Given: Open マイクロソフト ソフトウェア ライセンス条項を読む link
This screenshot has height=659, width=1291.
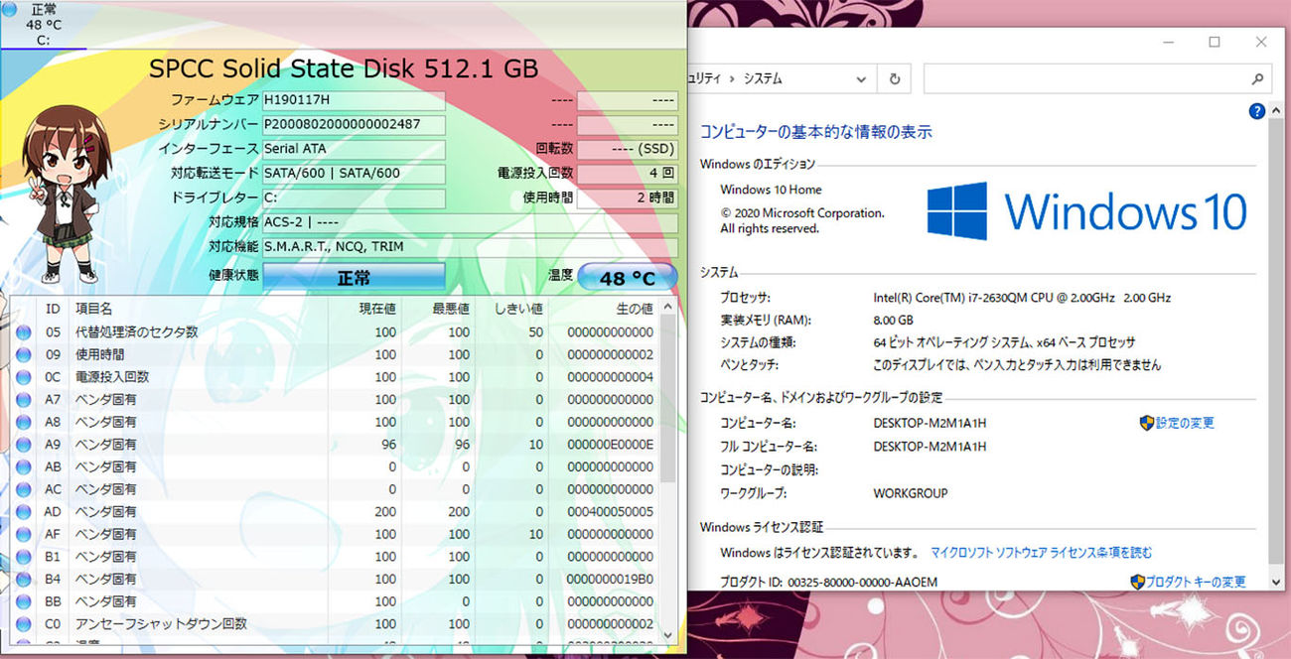Looking at the screenshot, I should (1042, 553).
